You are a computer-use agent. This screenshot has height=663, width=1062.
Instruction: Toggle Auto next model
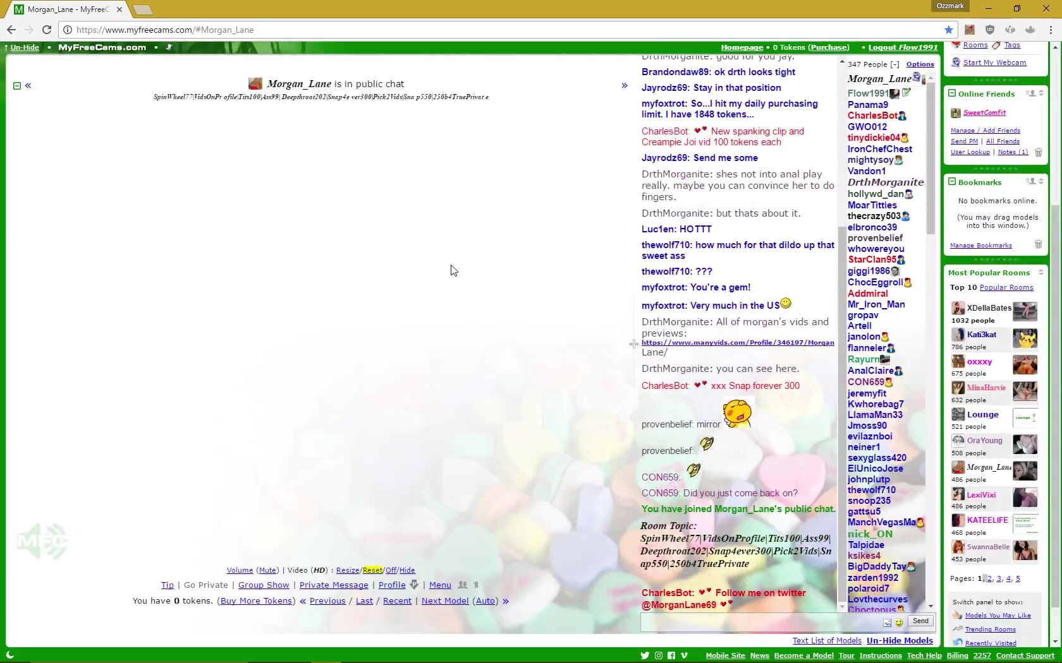point(485,601)
